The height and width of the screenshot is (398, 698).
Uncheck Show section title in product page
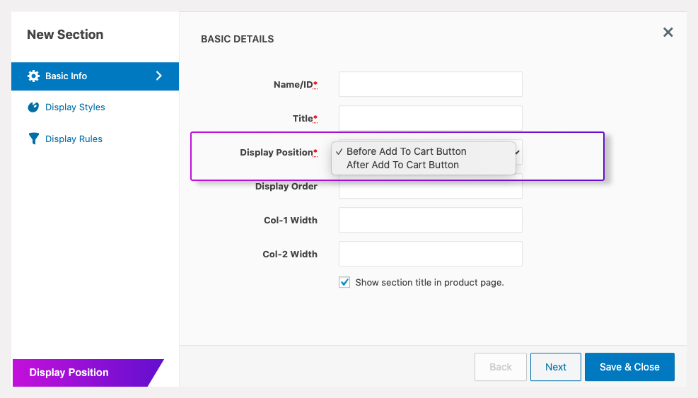coord(344,282)
